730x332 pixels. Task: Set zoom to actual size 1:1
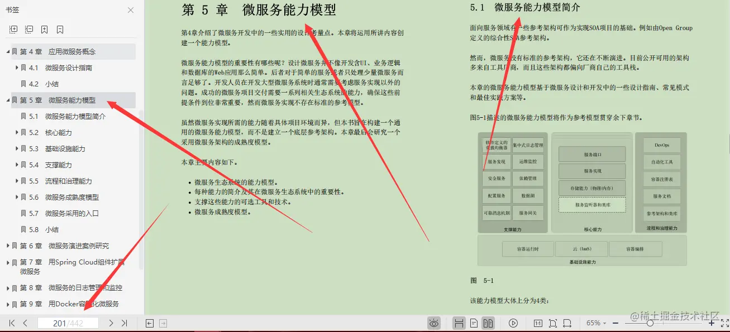pyautogui.click(x=538, y=323)
